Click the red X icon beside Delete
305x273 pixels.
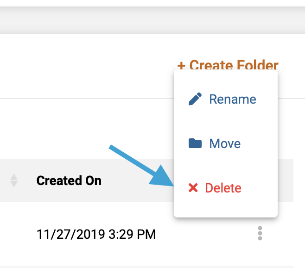(x=193, y=188)
